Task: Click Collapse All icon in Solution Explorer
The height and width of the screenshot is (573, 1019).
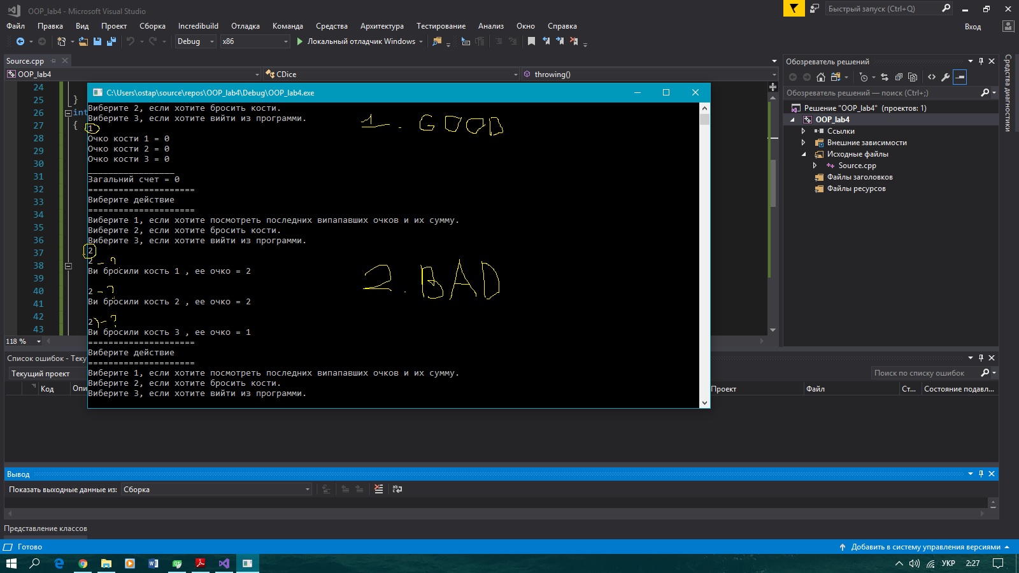Action: (x=899, y=77)
